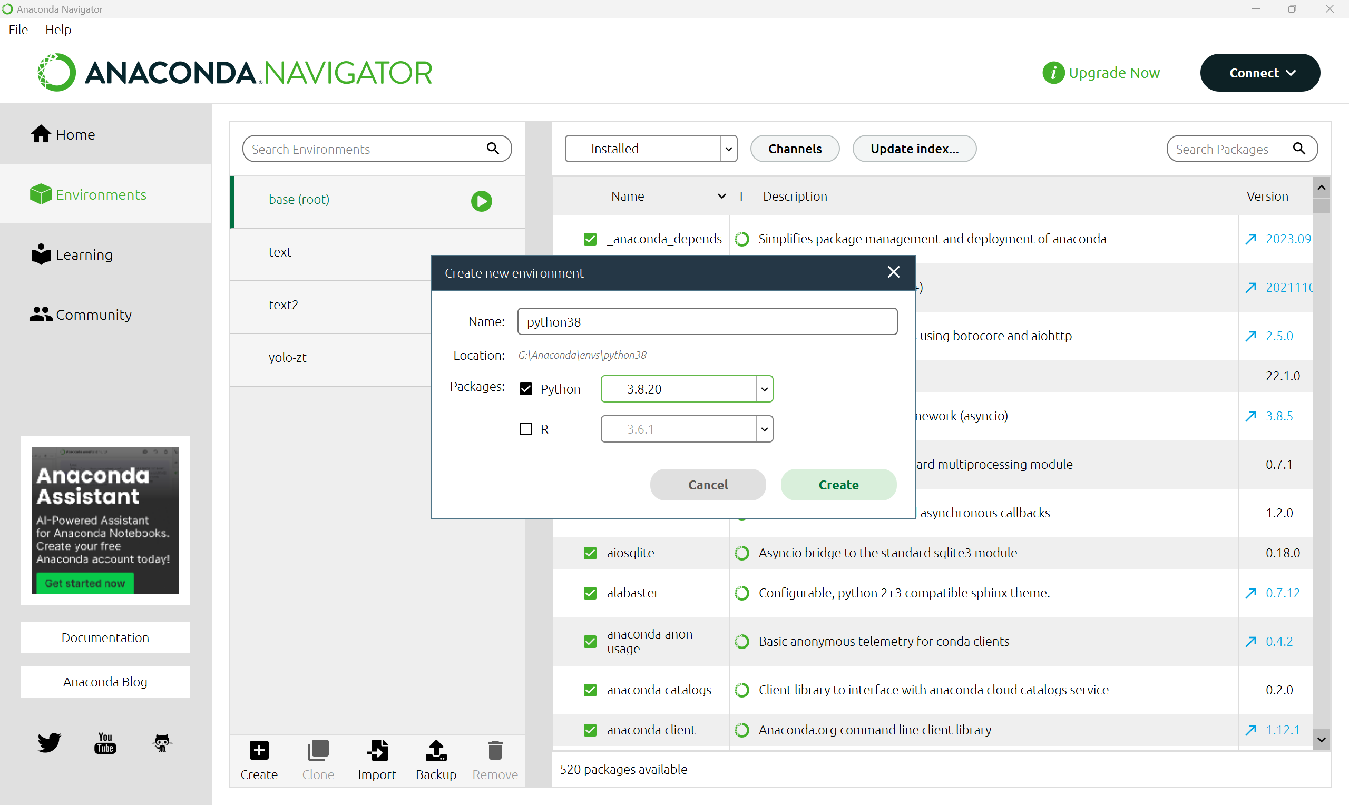The width and height of the screenshot is (1349, 805).
Task: Click the update arrow beside version 3.8.5
Action: click(1251, 416)
